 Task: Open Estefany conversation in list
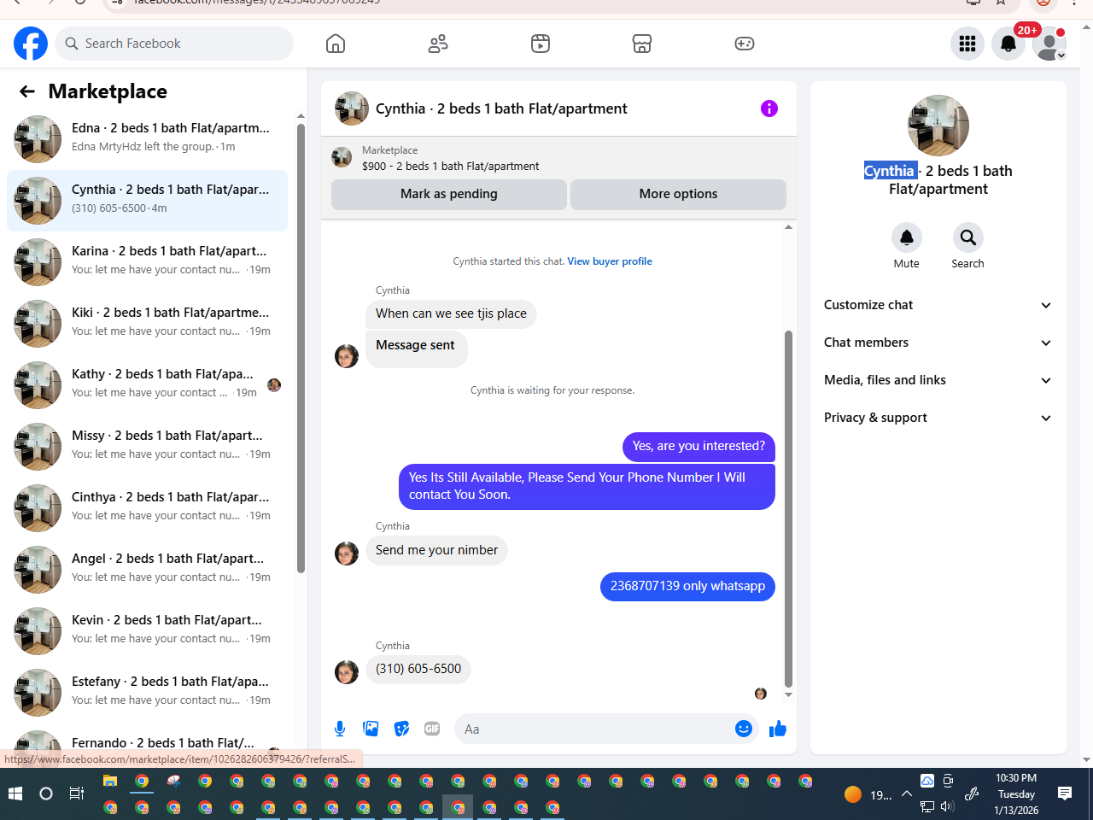tap(147, 692)
